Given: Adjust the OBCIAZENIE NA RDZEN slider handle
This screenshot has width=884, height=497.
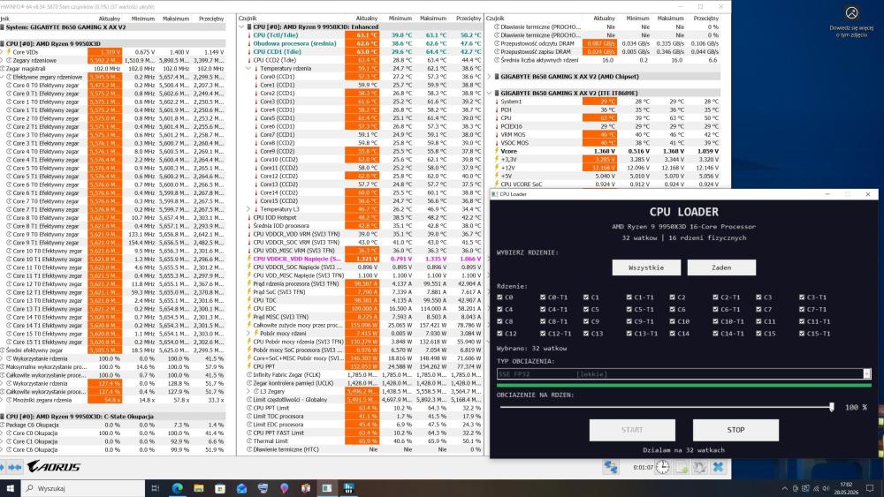Looking at the screenshot, I should point(832,407).
